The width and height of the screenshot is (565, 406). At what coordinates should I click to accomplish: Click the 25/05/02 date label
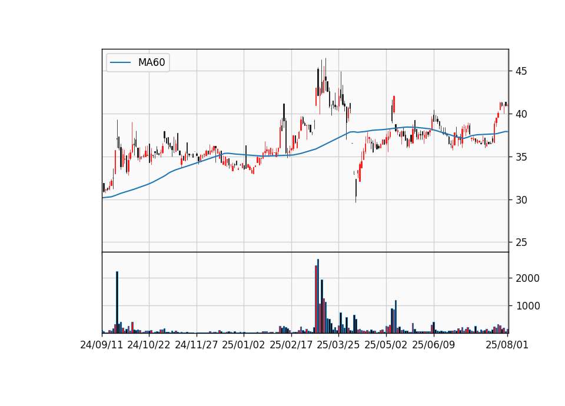coord(386,345)
